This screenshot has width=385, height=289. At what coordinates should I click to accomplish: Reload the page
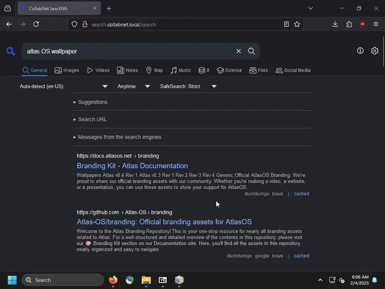[36, 24]
